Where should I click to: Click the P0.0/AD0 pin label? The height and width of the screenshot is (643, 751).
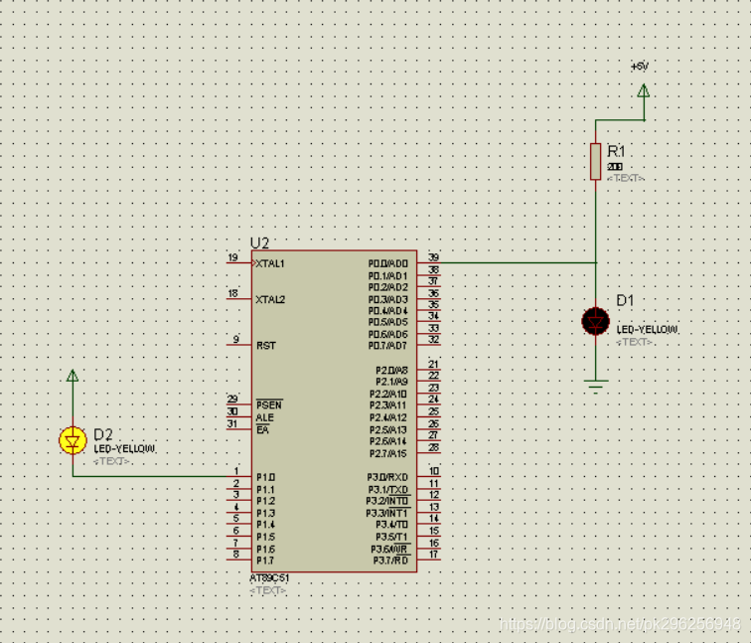pos(388,264)
